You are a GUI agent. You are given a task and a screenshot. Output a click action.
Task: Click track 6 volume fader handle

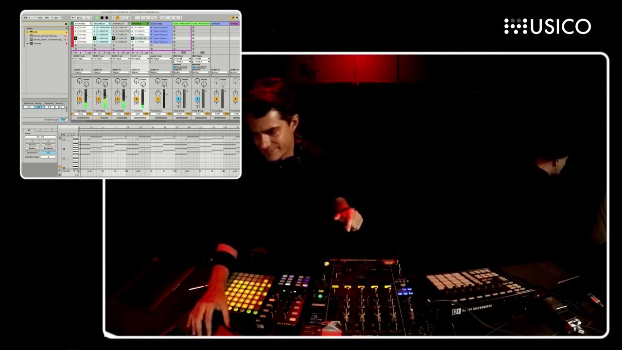(145, 91)
